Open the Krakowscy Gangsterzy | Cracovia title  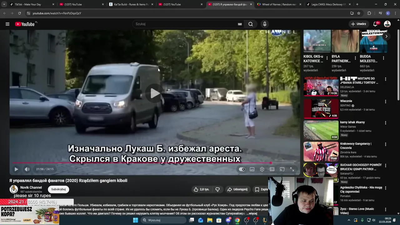point(356,146)
